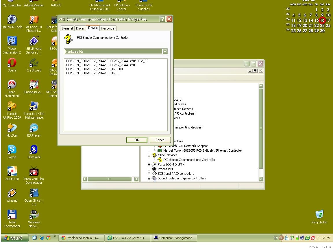Click Chrome icon in quick launch
The width and height of the screenshot is (333, 250).
[x=49, y=238]
